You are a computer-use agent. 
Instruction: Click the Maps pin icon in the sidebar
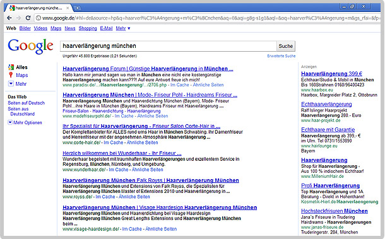(11, 75)
